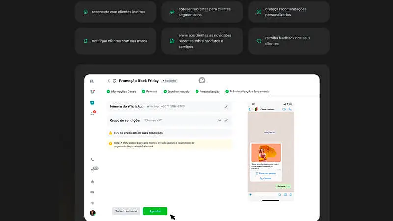Open the phone icon in left sidebar

[92, 159]
